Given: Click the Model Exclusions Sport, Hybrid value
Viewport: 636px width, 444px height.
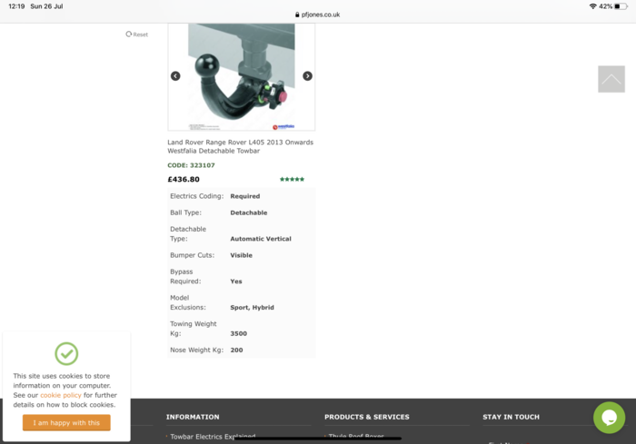Looking at the screenshot, I should [253, 308].
